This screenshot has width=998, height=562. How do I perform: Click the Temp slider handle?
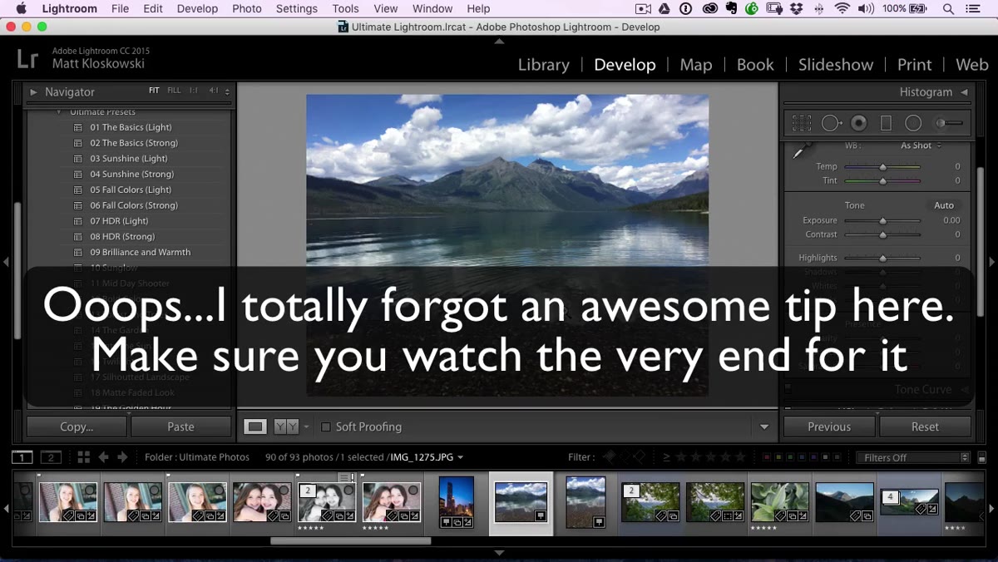[x=883, y=167]
